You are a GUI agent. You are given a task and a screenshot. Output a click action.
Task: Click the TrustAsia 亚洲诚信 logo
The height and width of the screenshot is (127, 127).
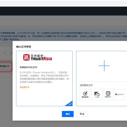click(x=38, y=57)
